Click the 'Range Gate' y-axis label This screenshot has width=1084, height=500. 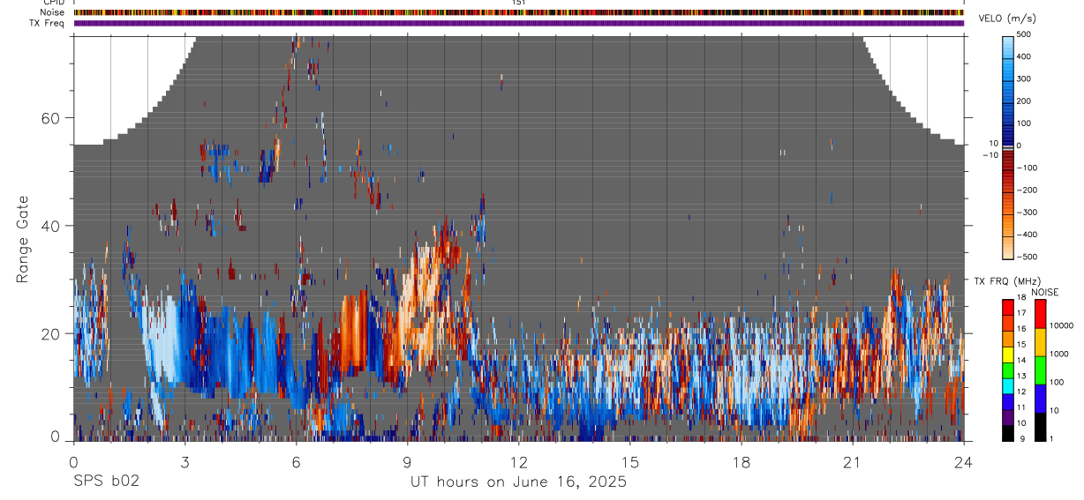tap(22, 240)
